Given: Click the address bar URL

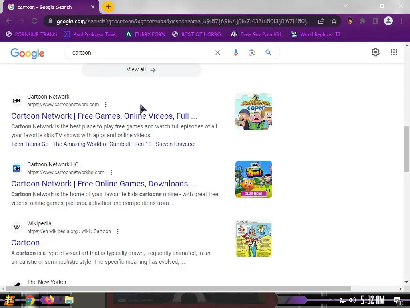Looking at the screenshot, I should click(x=183, y=21).
